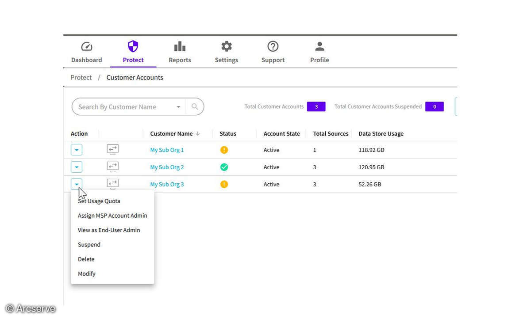Open the My Sub Org 2 link
Viewport: 531px width, 318px height.
[167, 167]
